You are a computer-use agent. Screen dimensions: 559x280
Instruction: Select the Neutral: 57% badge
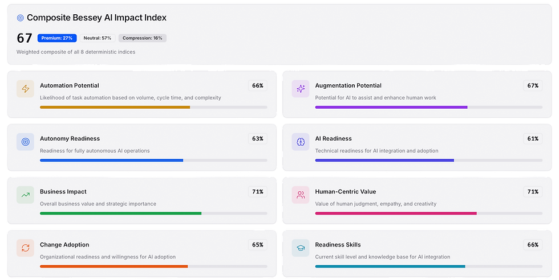[98, 38]
